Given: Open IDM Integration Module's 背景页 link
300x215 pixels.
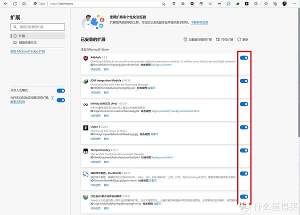Looking at the screenshot, I should point(151,88).
